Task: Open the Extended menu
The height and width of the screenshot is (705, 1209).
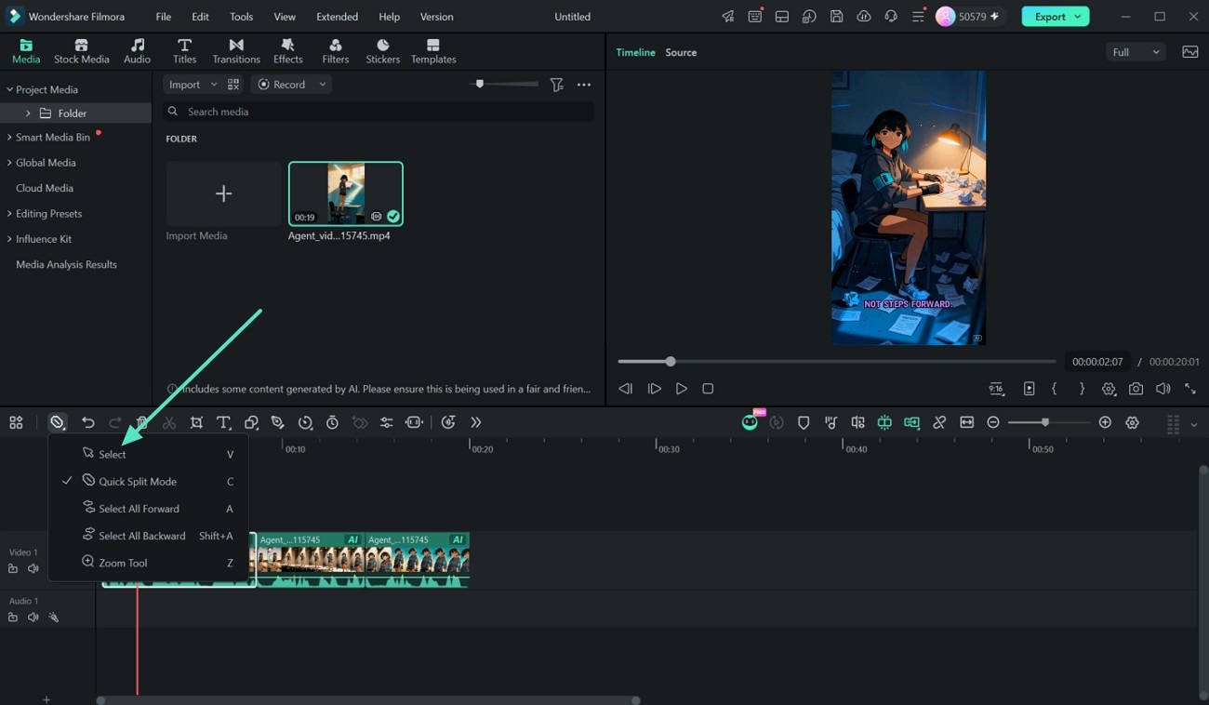Action: pyautogui.click(x=337, y=17)
